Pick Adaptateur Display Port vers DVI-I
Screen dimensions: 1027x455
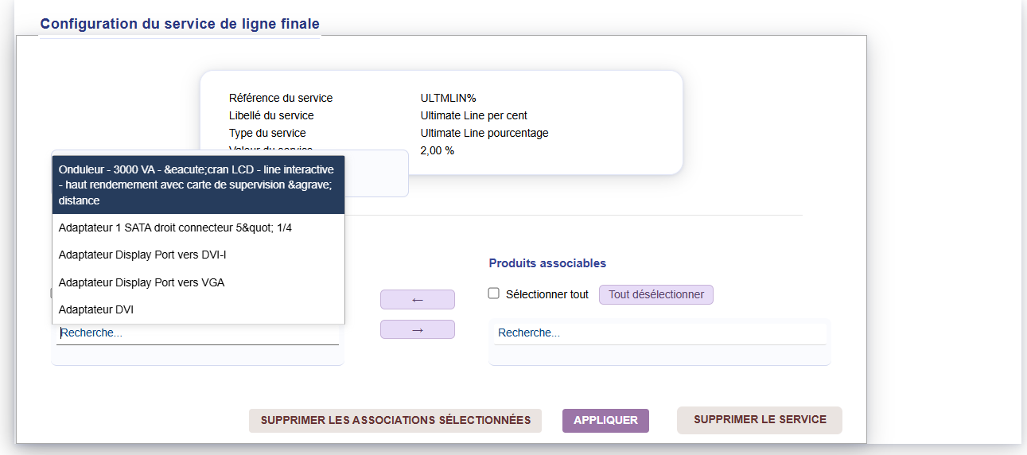pyautogui.click(x=198, y=255)
